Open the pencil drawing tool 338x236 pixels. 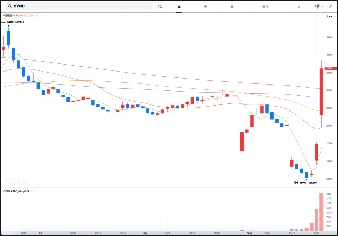[330, 6]
